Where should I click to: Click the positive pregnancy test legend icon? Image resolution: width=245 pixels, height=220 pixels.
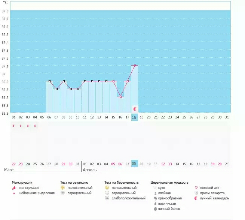tap(107, 187)
